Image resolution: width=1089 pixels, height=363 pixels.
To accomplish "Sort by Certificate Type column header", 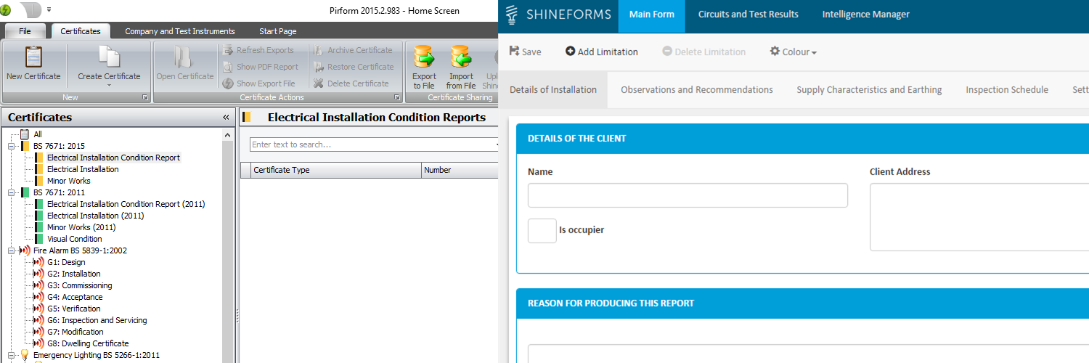I will click(336, 170).
